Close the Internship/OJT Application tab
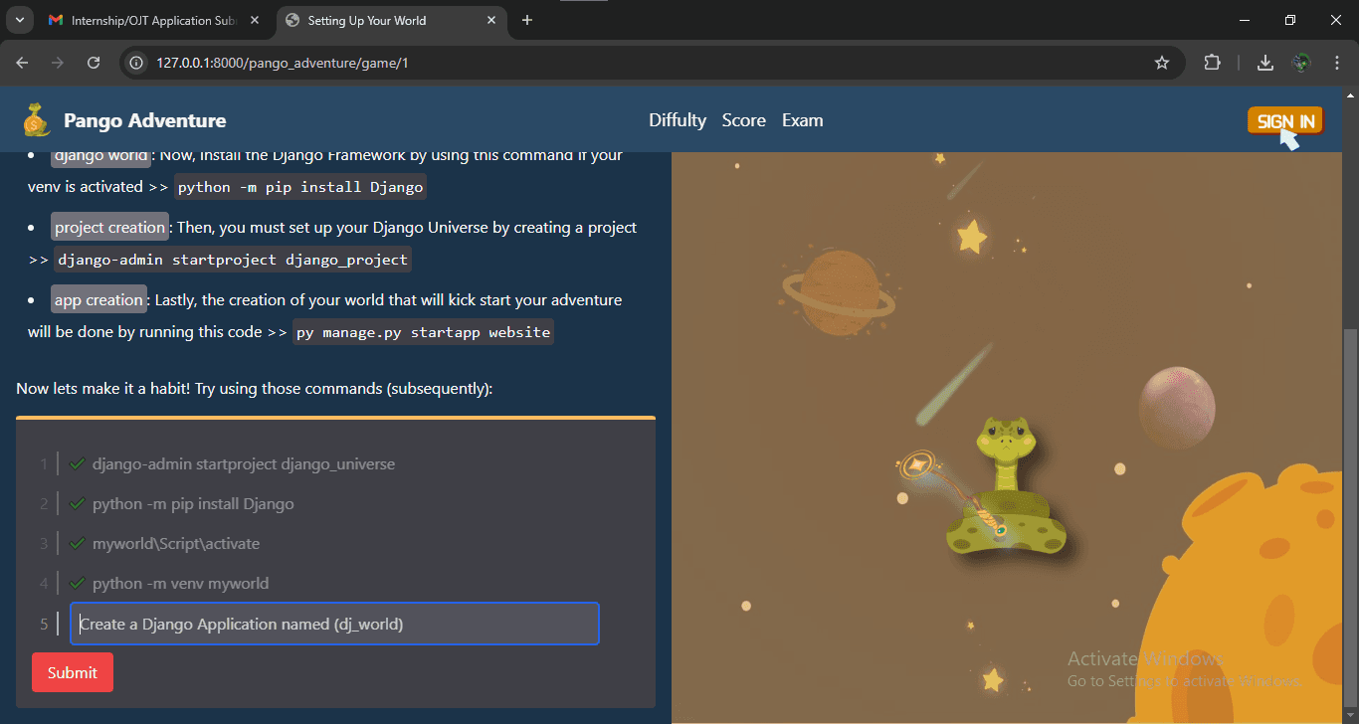The image size is (1359, 724). (x=257, y=20)
